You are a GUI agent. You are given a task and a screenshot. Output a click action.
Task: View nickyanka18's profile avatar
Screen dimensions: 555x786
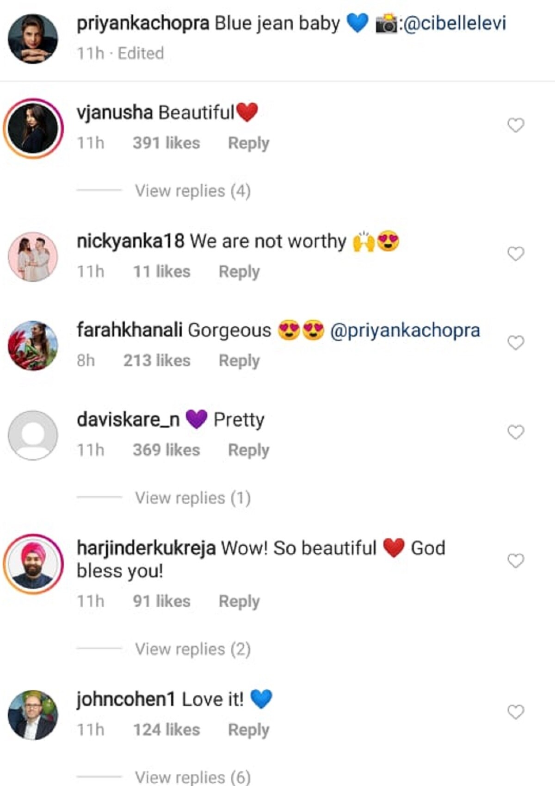(33, 257)
